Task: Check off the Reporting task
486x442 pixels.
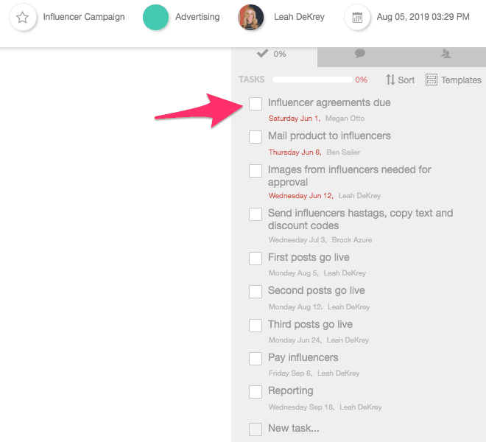Action: pos(256,392)
